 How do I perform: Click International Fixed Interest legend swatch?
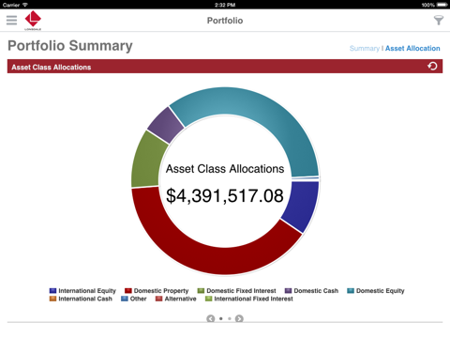tap(208, 299)
